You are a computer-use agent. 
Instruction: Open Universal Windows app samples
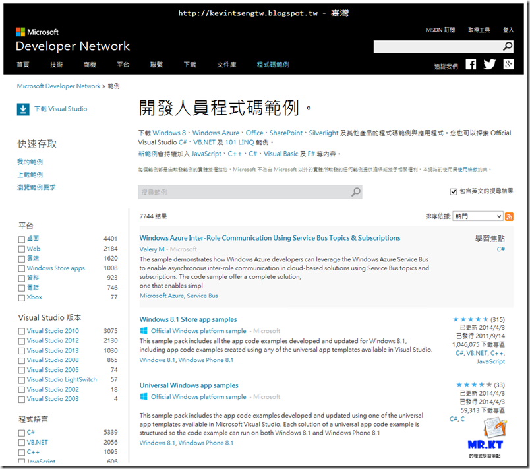click(189, 385)
